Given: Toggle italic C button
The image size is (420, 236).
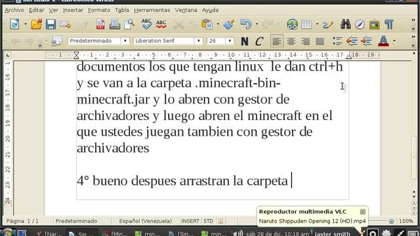Looking at the screenshot, I should pos(259,41).
